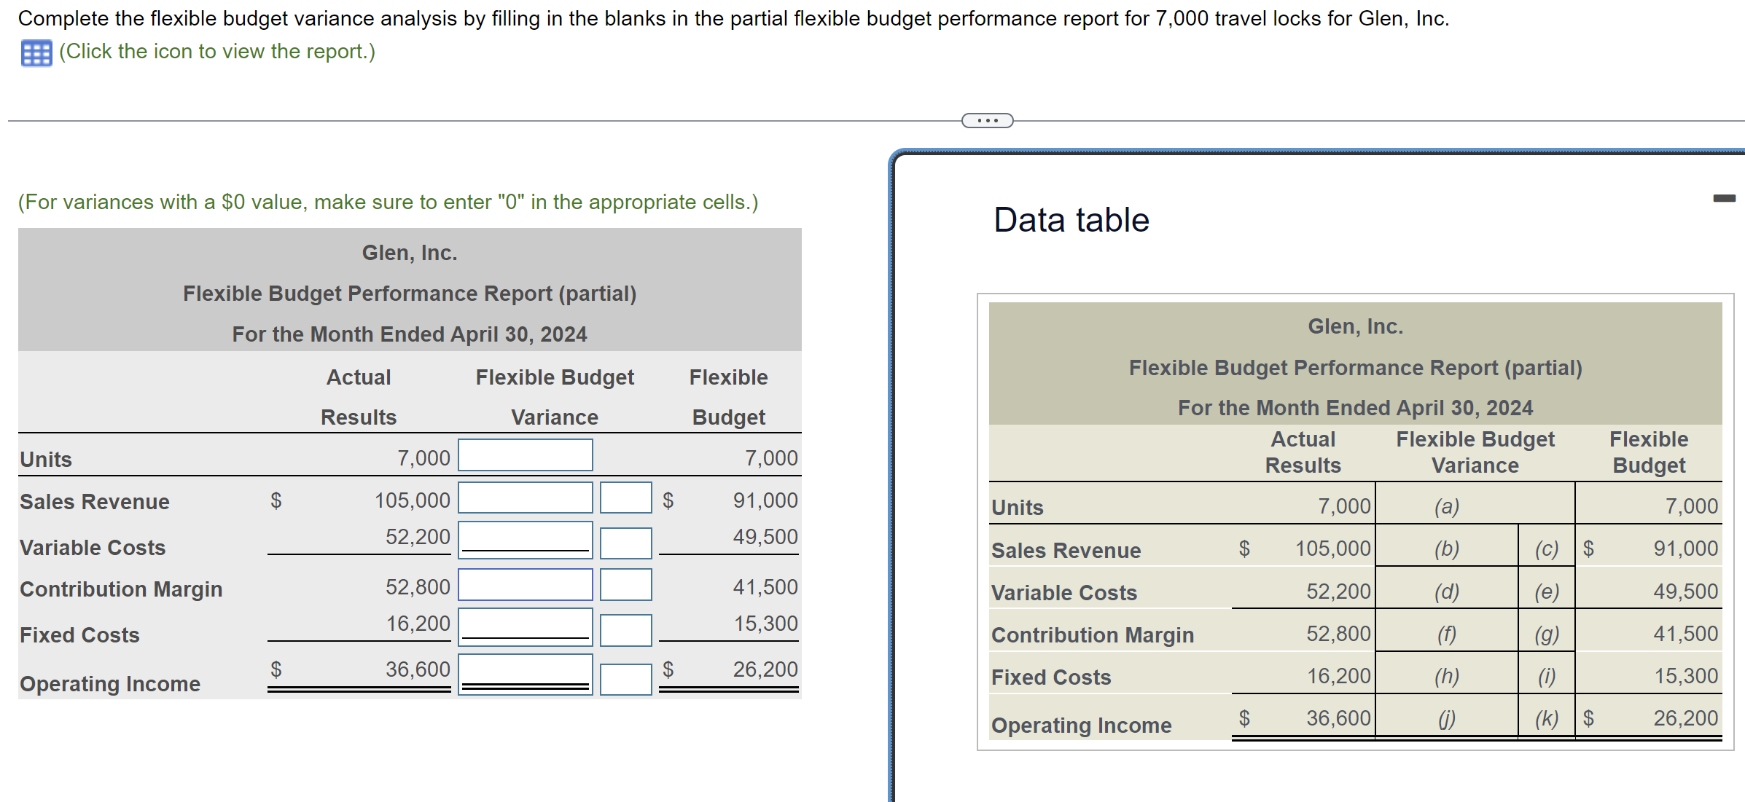Expand the ellipsis divider control
The width and height of the screenshot is (1745, 802).
point(986,119)
